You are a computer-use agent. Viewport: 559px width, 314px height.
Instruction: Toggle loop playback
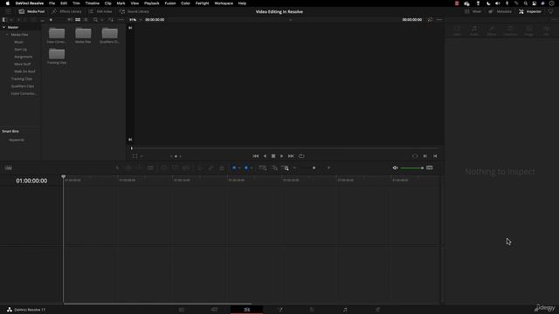tap(301, 156)
